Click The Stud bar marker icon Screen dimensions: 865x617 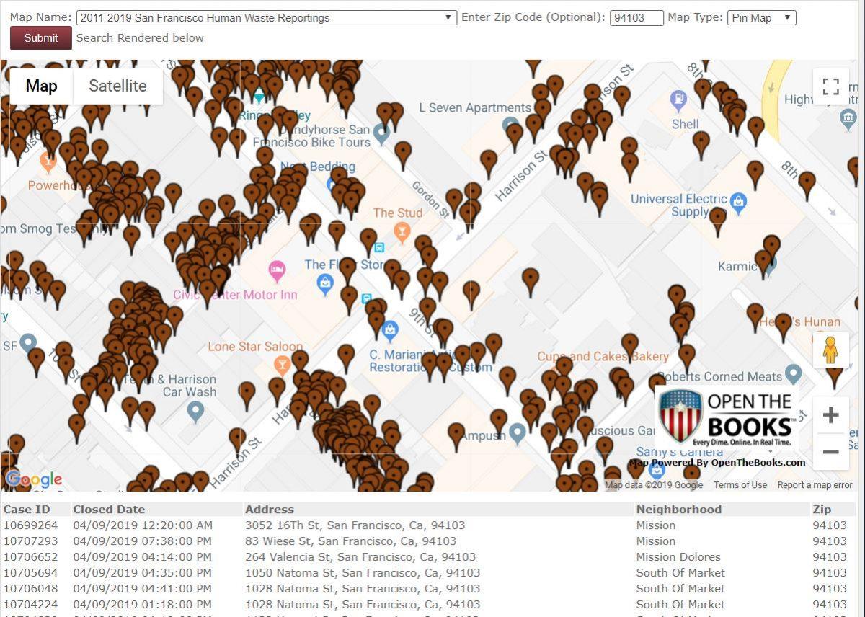coord(402,232)
